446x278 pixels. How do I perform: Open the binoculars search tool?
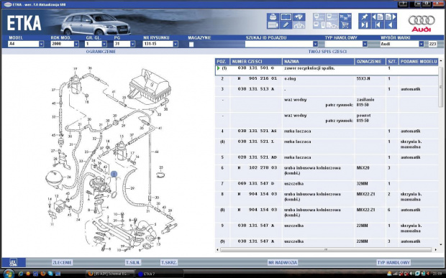coord(299,17)
